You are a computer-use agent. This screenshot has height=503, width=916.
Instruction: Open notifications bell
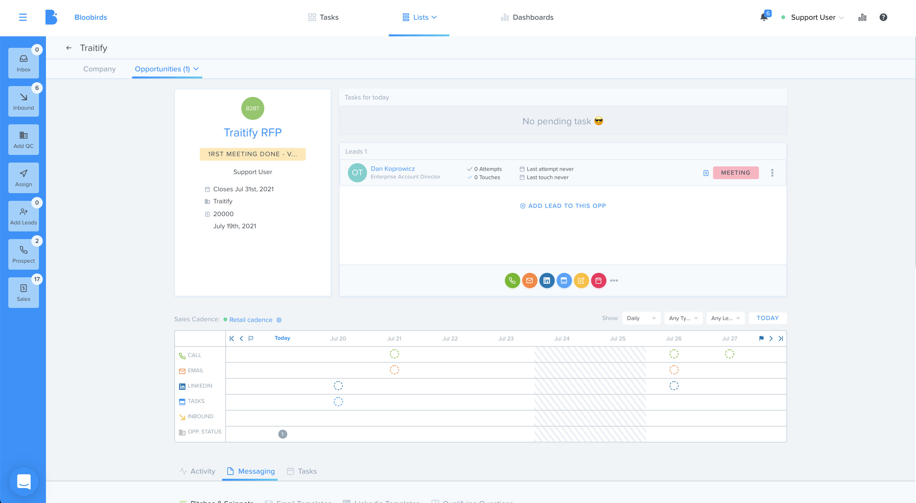tap(764, 17)
